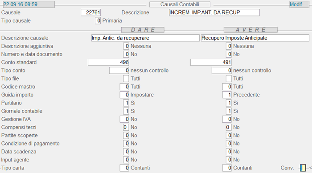Click the Conv. column icon
312x173 pixels.
303,168
